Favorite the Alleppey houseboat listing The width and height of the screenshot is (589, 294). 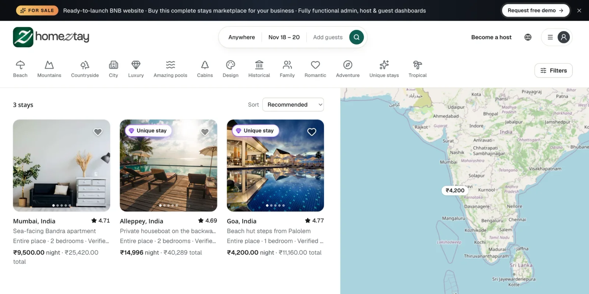click(x=205, y=132)
